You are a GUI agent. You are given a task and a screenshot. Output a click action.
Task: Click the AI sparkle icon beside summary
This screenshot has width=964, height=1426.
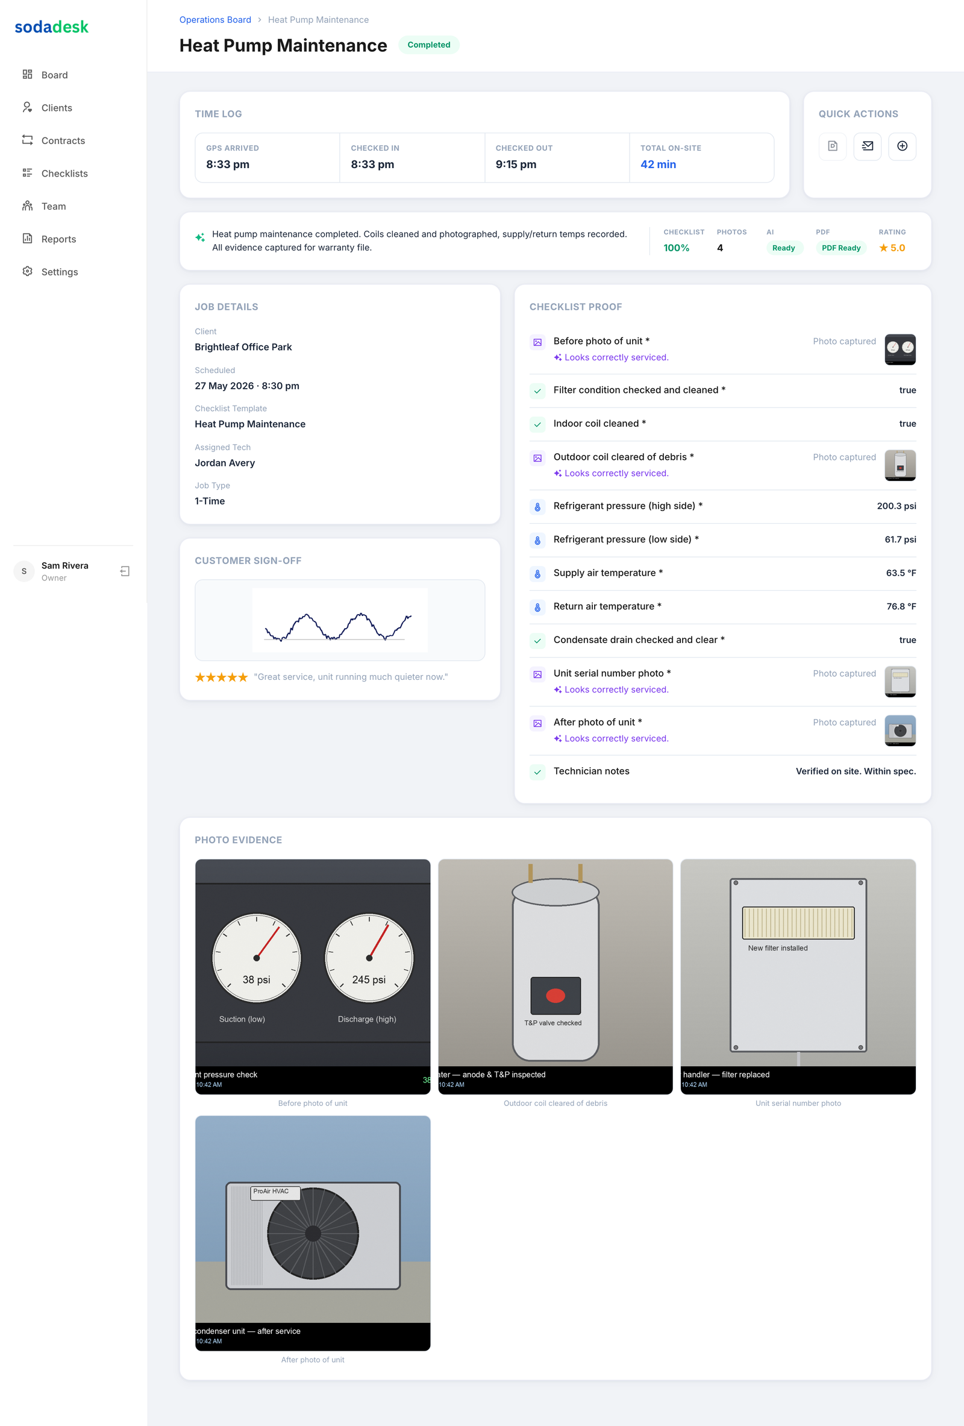pos(200,237)
